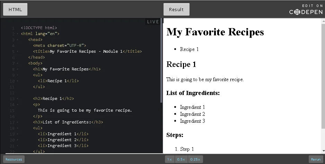Click the result pane scroll up arrow
Viewport: 325px width, 164px height.
tap(323, 21)
